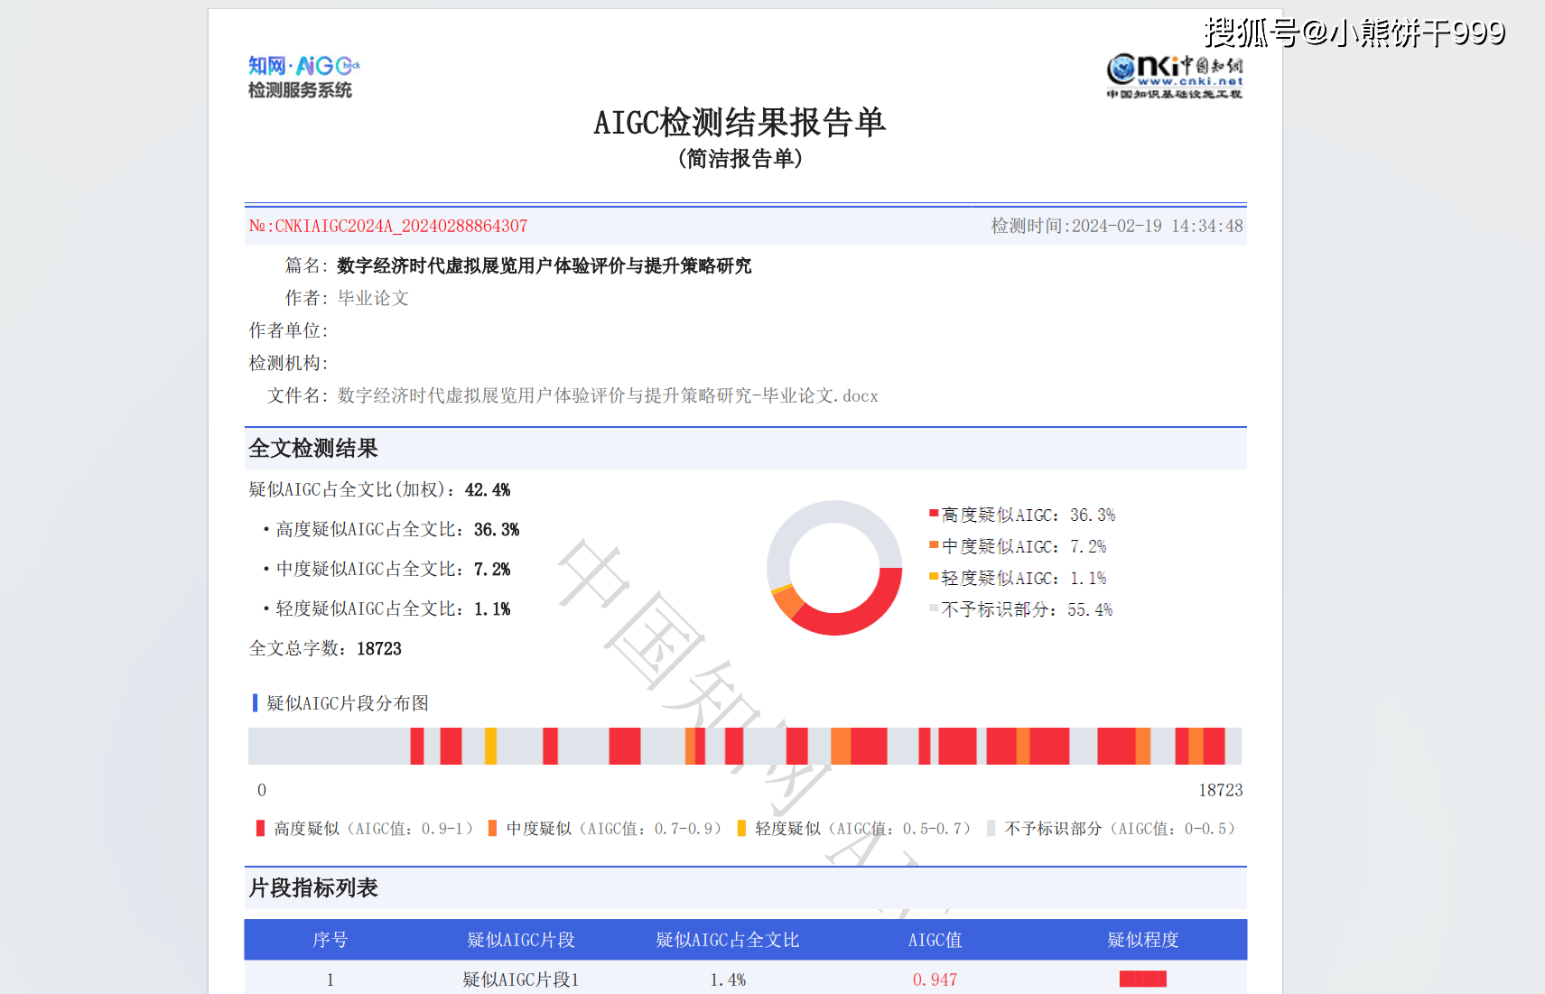Click the AIGC值 table column header
Viewport: 1545px width, 994px height.
pyautogui.click(x=935, y=939)
